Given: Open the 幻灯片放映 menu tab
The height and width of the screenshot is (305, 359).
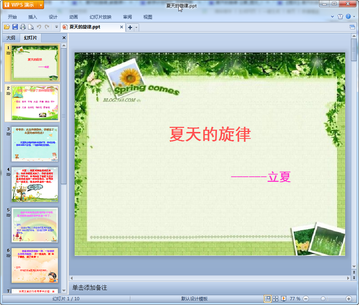Looking at the screenshot, I should (x=100, y=17).
